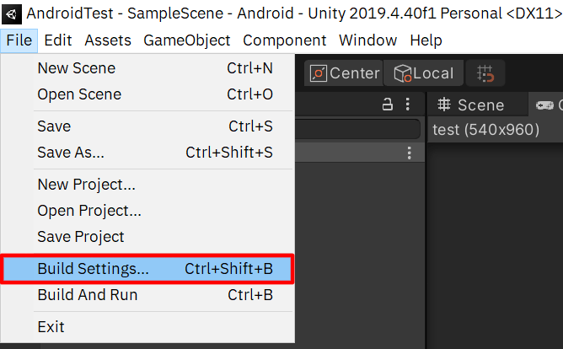Open the Edit menu
Screen dimensions: 563x349
click(58, 40)
